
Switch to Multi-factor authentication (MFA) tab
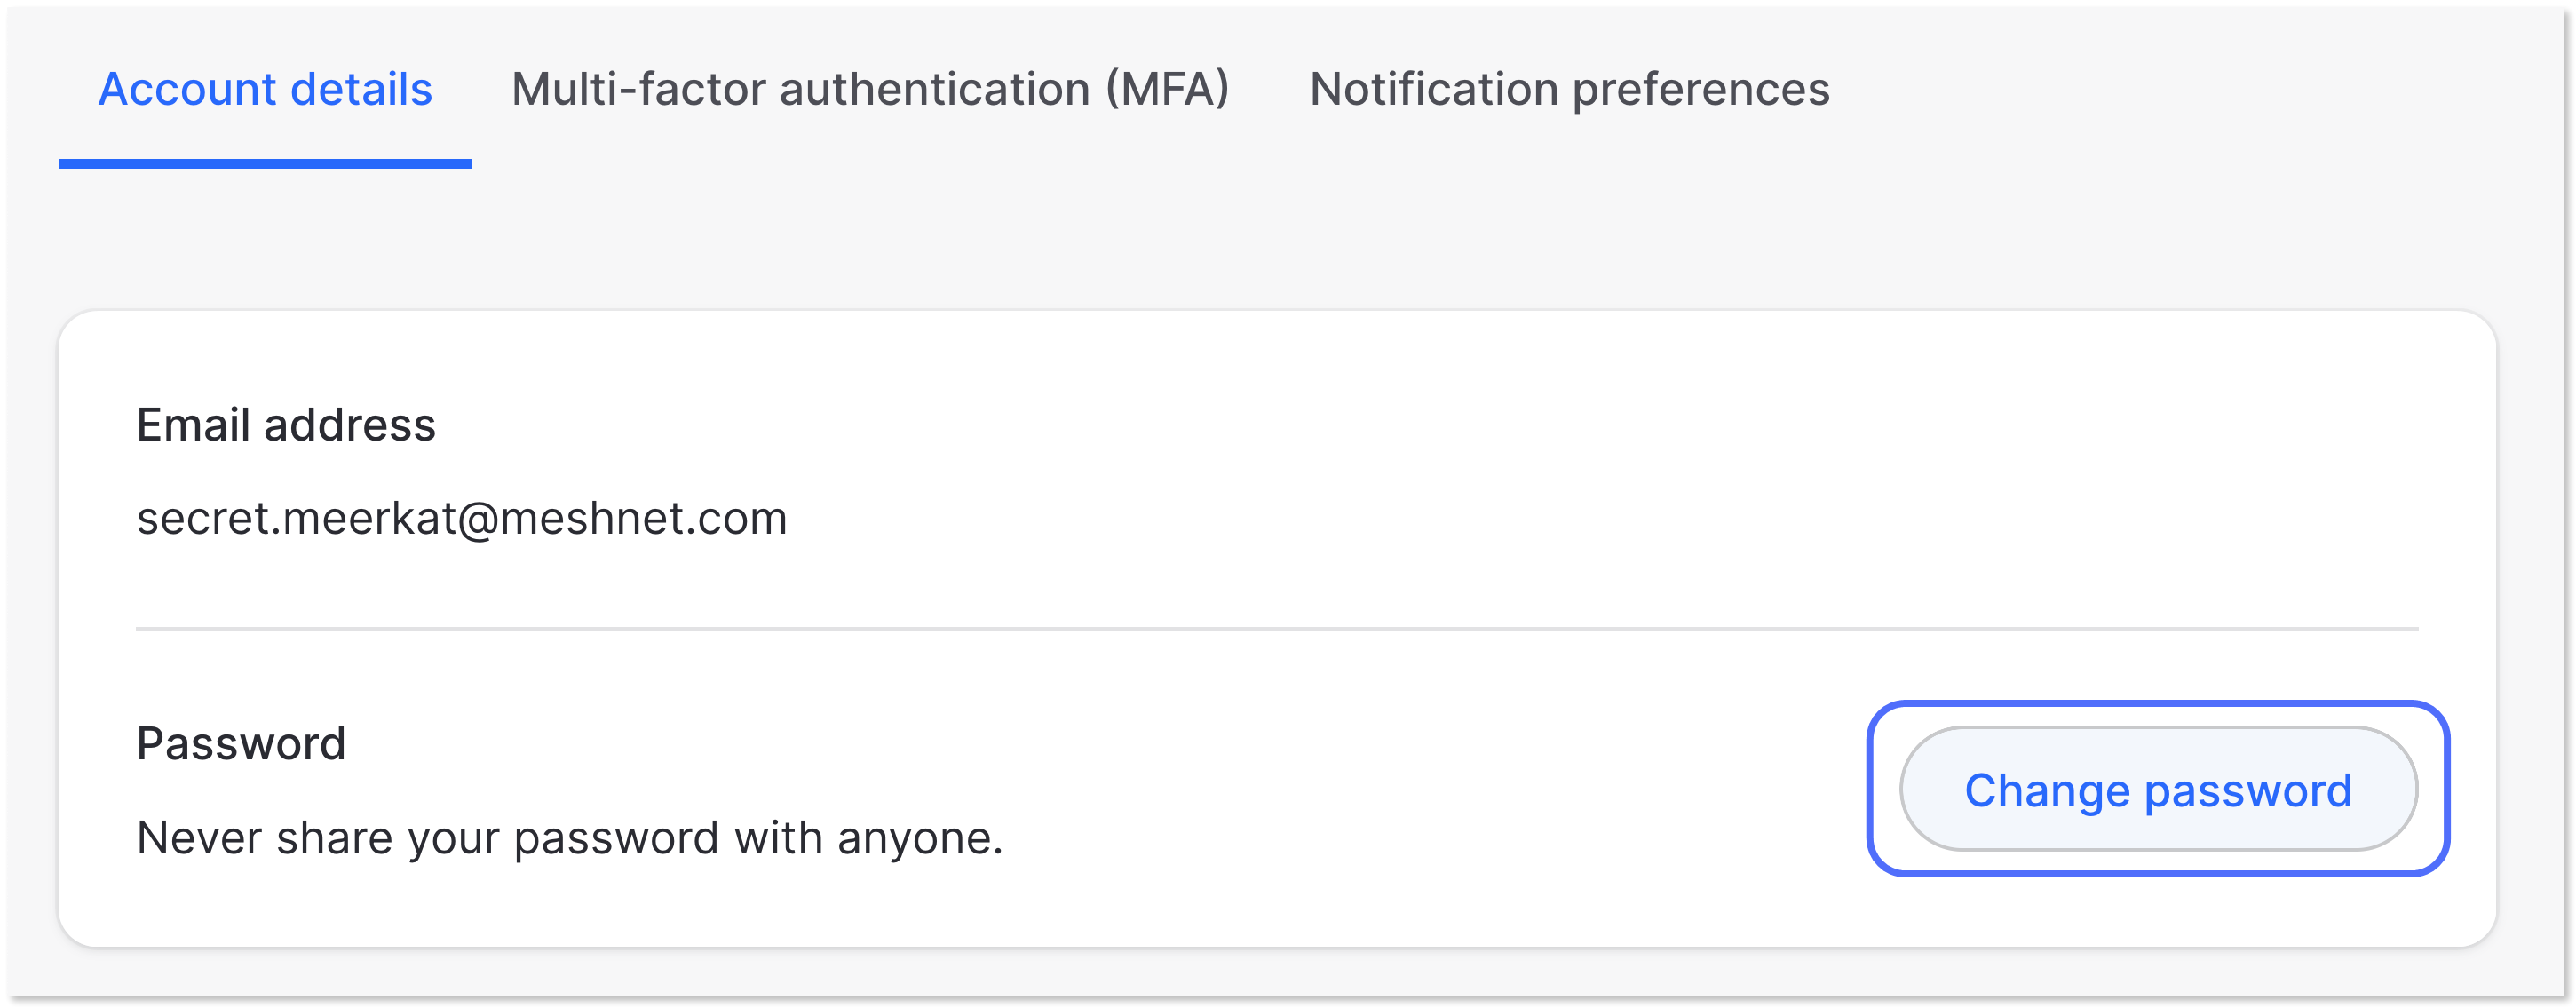(869, 89)
